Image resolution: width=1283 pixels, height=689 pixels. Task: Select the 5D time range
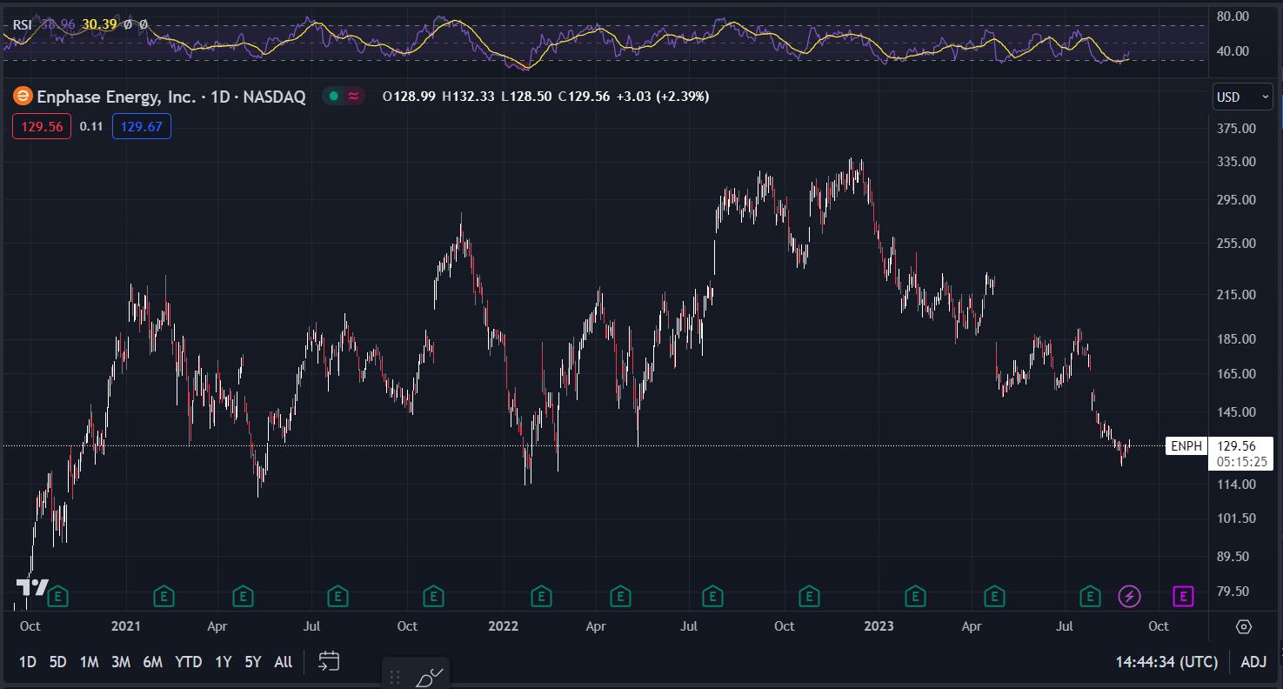(57, 662)
